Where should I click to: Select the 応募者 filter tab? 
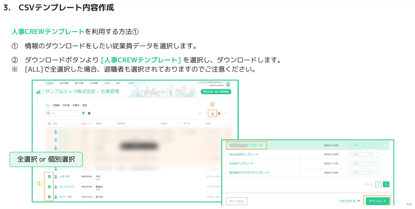click(56, 105)
